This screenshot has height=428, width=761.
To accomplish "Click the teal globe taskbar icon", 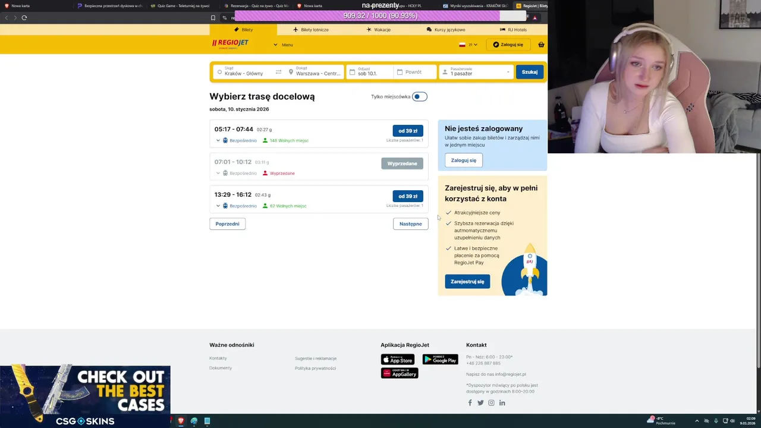I will 194,421.
